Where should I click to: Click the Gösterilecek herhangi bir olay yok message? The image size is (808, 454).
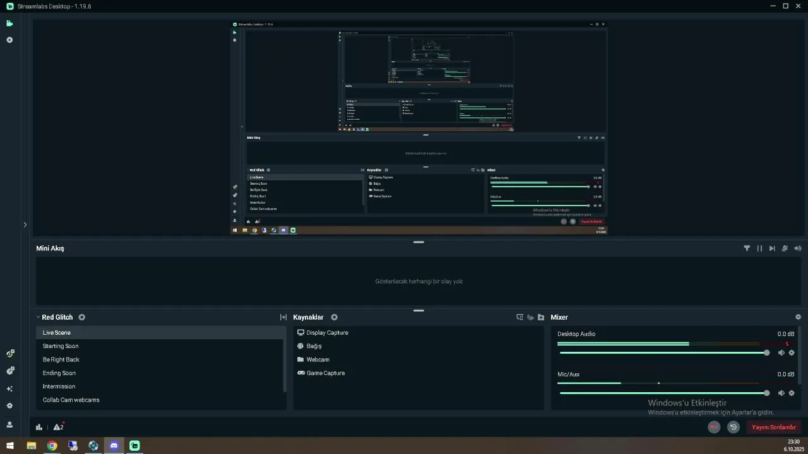pyautogui.click(x=419, y=281)
